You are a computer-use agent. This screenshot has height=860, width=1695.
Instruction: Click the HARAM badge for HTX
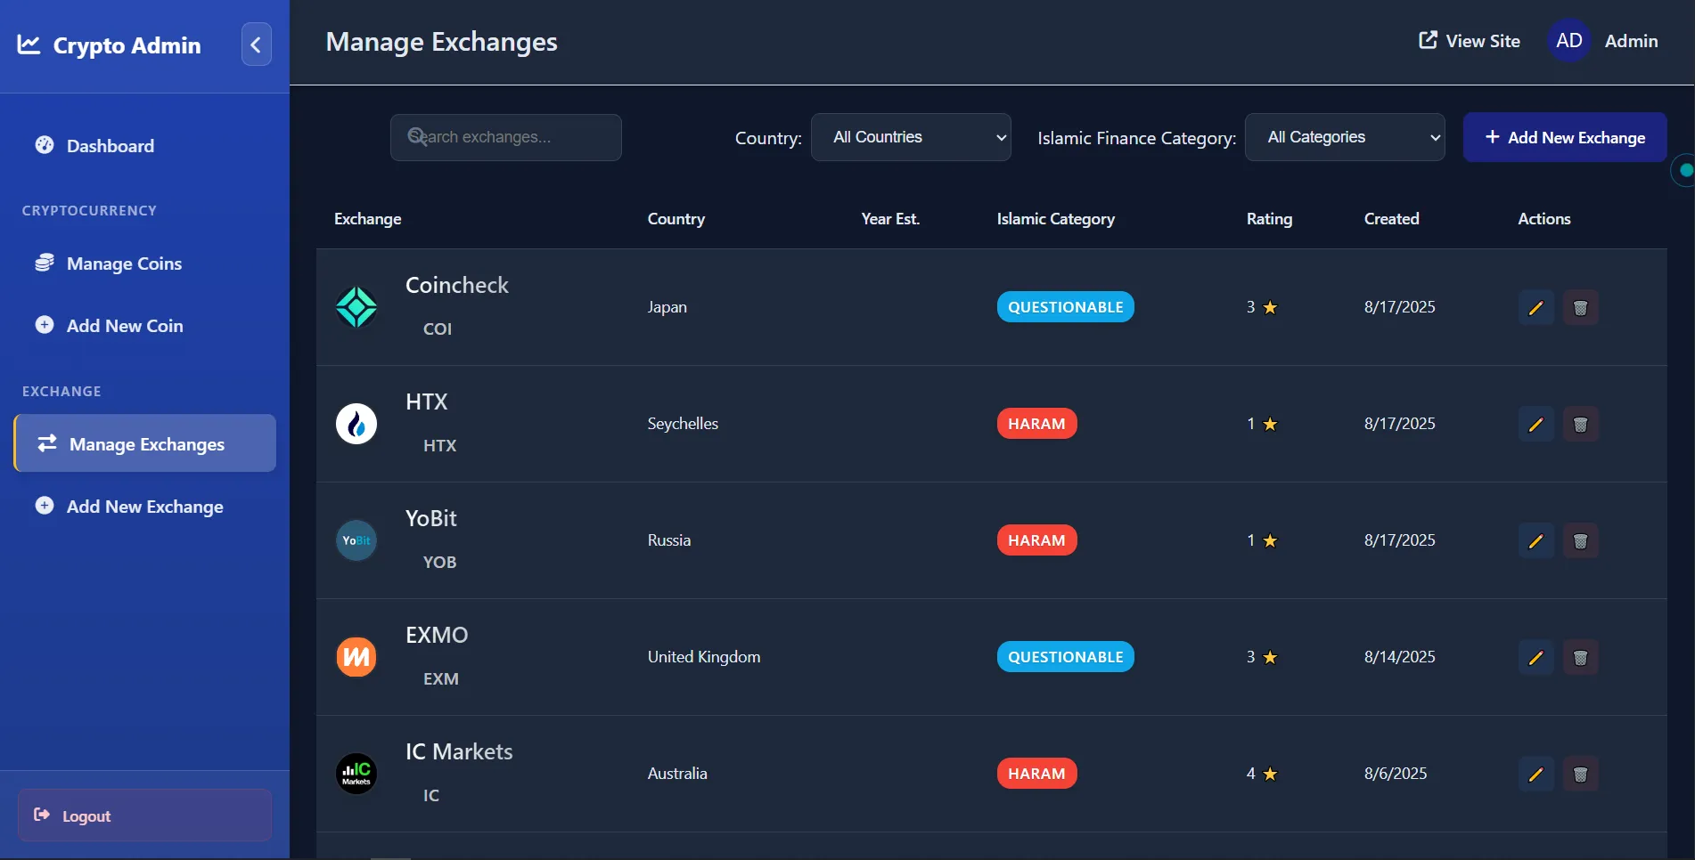(x=1036, y=424)
